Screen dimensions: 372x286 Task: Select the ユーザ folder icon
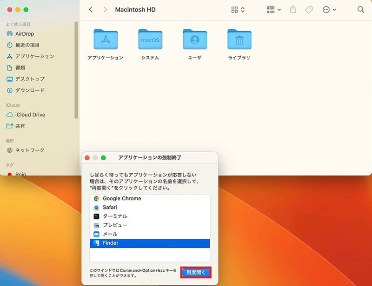(x=195, y=39)
